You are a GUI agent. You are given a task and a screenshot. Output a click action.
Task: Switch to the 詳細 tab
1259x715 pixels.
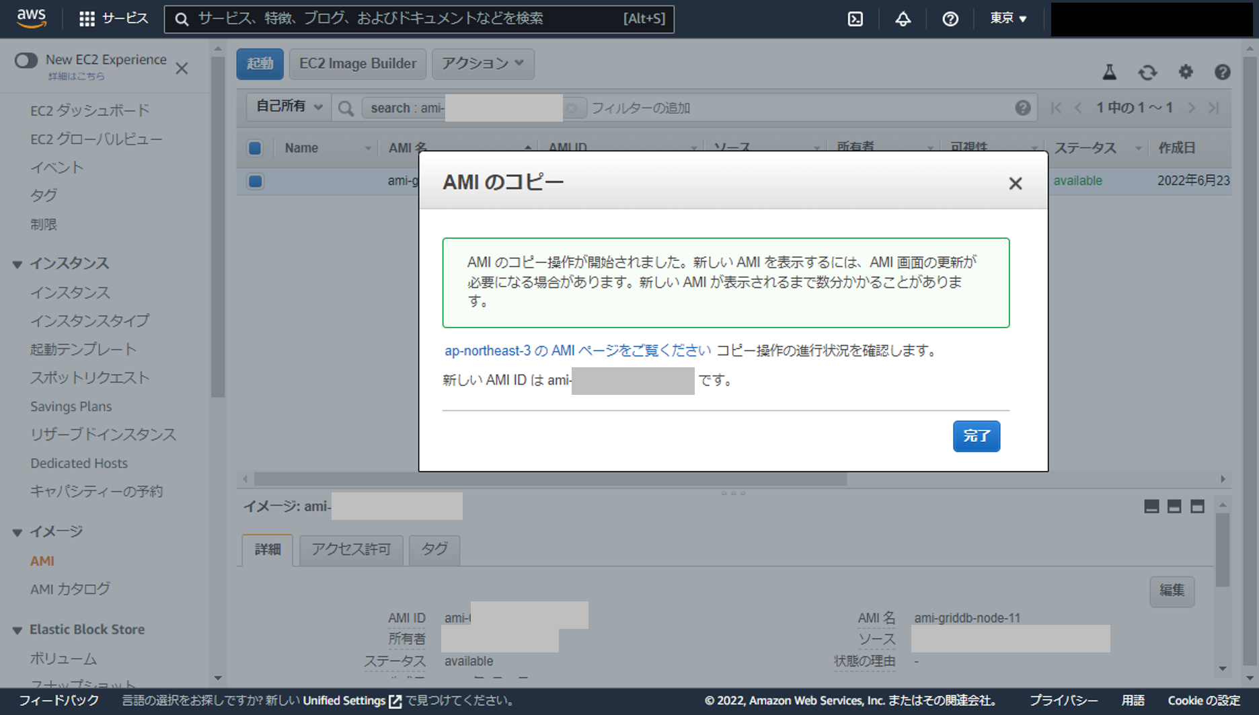point(267,550)
